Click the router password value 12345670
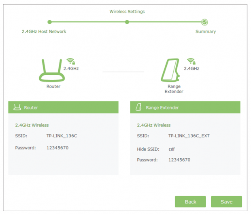Viewport: 251px width, 214px height. [x=57, y=148]
